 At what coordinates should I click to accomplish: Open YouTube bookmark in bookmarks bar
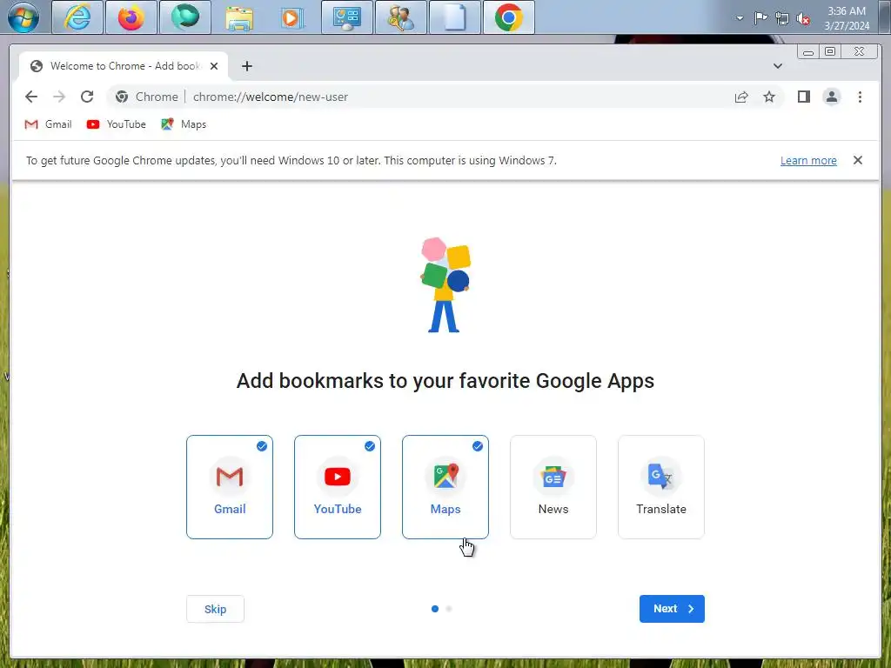point(117,124)
